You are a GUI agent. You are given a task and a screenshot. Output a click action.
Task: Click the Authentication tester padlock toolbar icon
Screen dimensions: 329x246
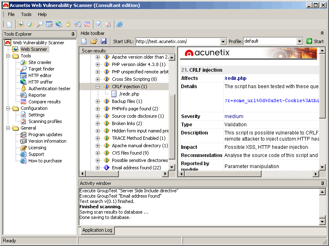tap(68, 24)
